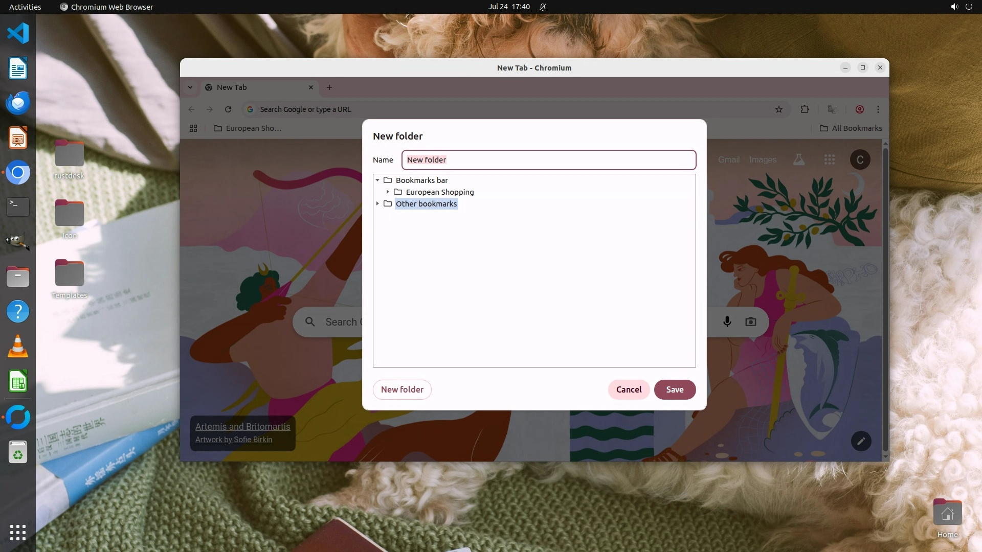Expand the Other bookmarks arrow

pos(377,203)
